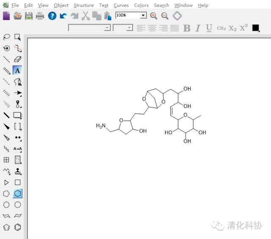This screenshot has height=239, width=271.
Task: Open help with the blue question mark icon
Action: point(52,16)
